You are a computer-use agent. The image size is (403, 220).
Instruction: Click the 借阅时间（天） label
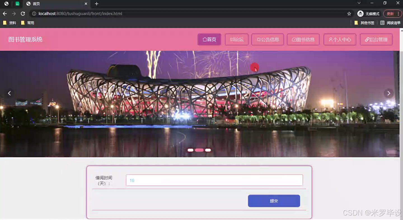(104, 181)
